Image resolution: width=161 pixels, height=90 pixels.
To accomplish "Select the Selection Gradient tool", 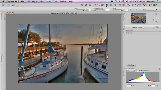I will pyautogui.click(x=150, y=5).
